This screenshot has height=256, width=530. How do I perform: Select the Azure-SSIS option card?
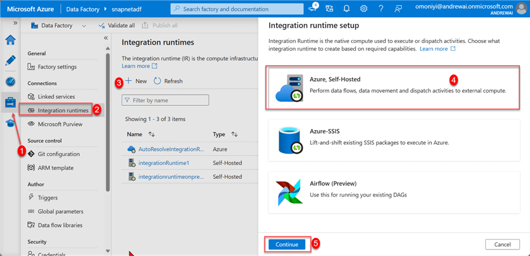click(394, 140)
